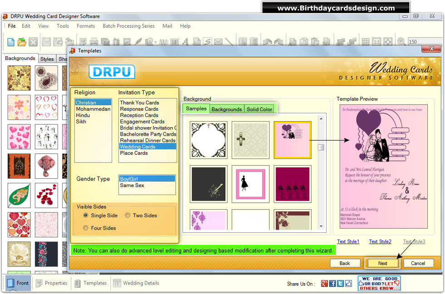Click the 1:1 actual size icon
The width and height of the screenshot is (445, 294).
(376, 42)
